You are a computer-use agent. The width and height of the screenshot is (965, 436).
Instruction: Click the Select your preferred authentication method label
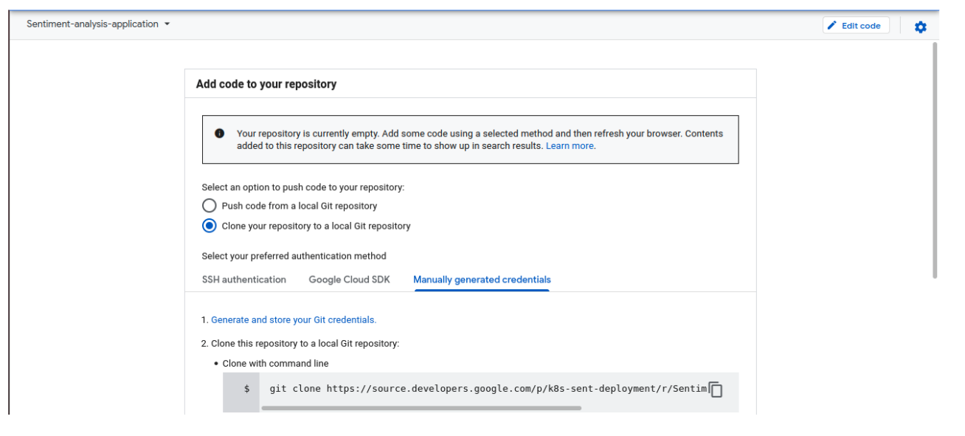click(x=294, y=256)
